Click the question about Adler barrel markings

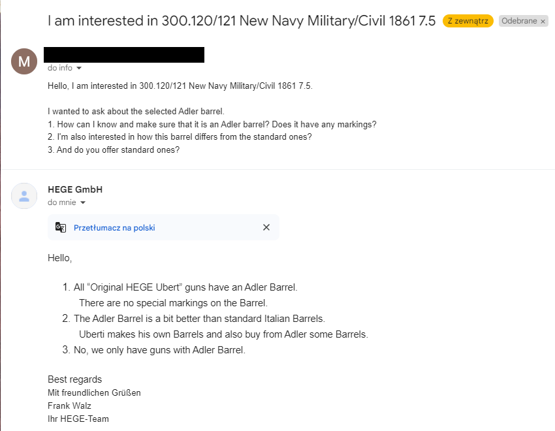point(212,125)
